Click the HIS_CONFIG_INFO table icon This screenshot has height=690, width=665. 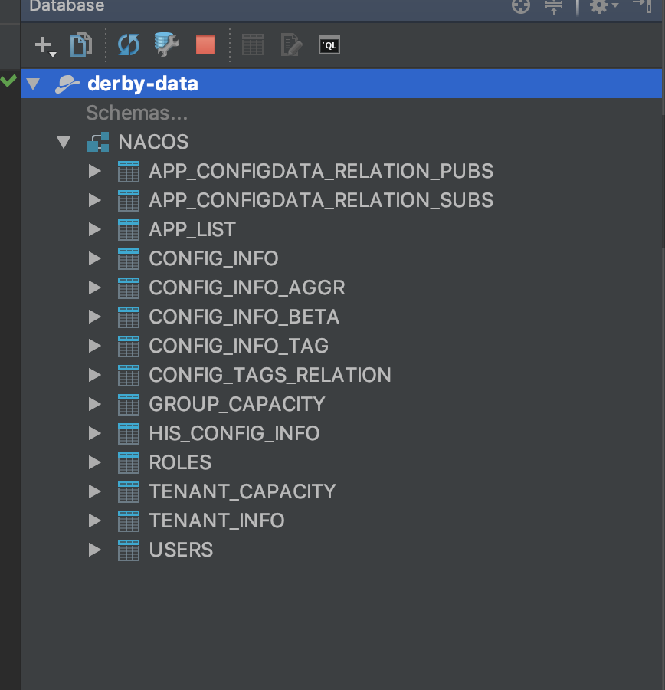point(129,433)
